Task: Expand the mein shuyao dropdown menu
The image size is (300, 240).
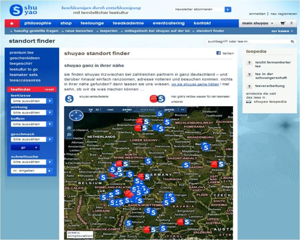Action: click(x=258, y=23)
